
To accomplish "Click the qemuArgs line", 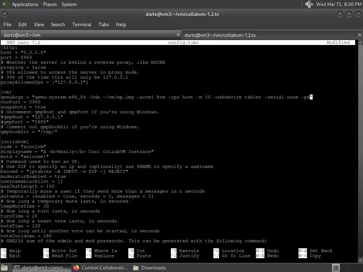I will [x=157, y=97].
